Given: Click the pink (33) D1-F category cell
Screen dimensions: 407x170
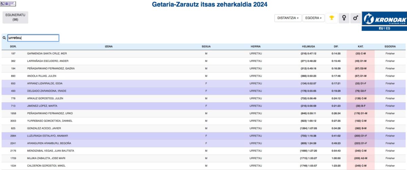Looking at the screenshot, I should pos(361,83).
